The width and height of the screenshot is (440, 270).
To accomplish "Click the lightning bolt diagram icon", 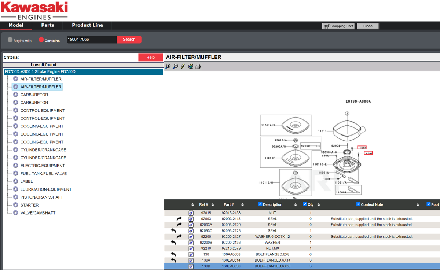I will (183, 66).
